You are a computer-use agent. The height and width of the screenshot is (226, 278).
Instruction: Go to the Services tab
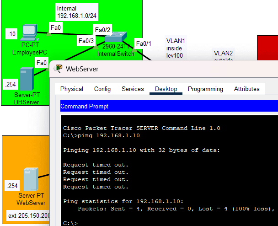[x=133, y=89]
